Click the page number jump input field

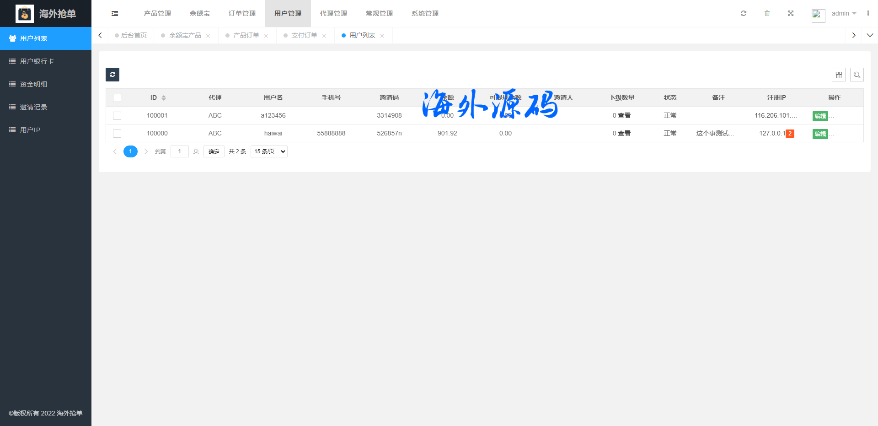(x=179, y=151)
